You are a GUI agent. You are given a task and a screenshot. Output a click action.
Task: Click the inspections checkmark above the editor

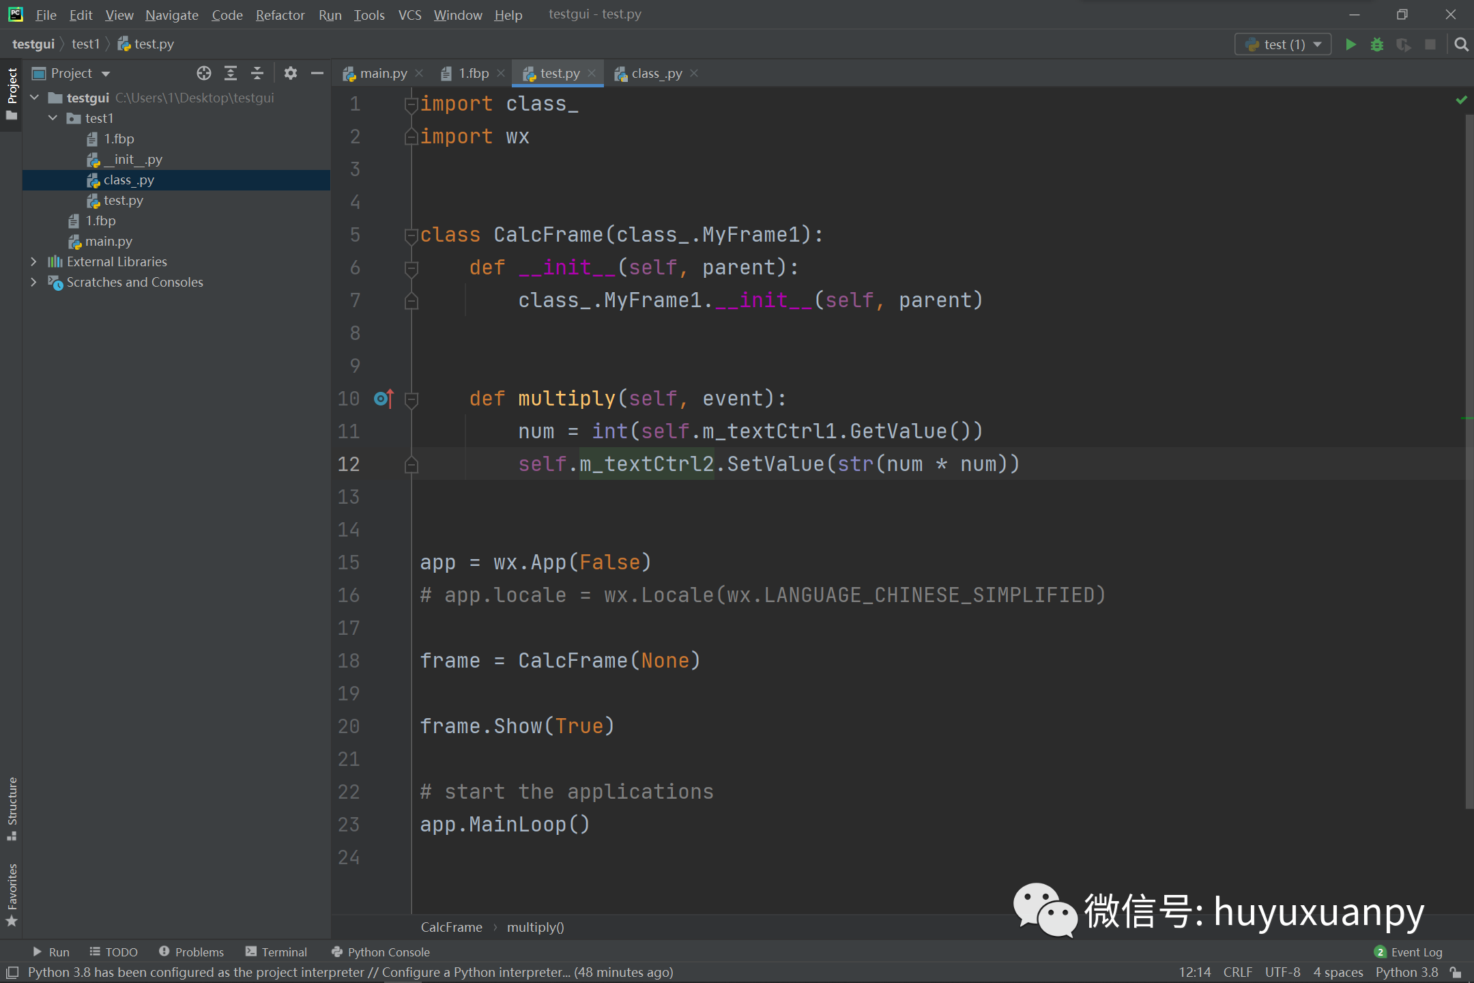coord(1462,100)
